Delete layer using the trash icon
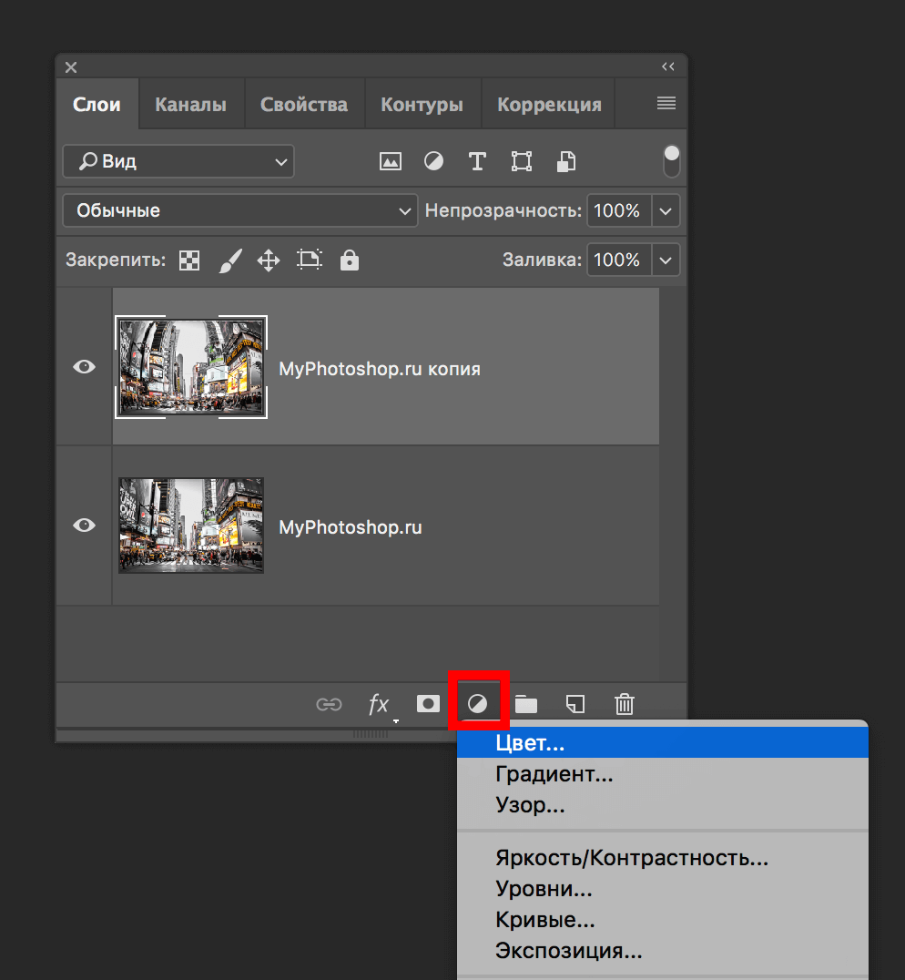This screenshot has width=905, height=980. (625, 704)
